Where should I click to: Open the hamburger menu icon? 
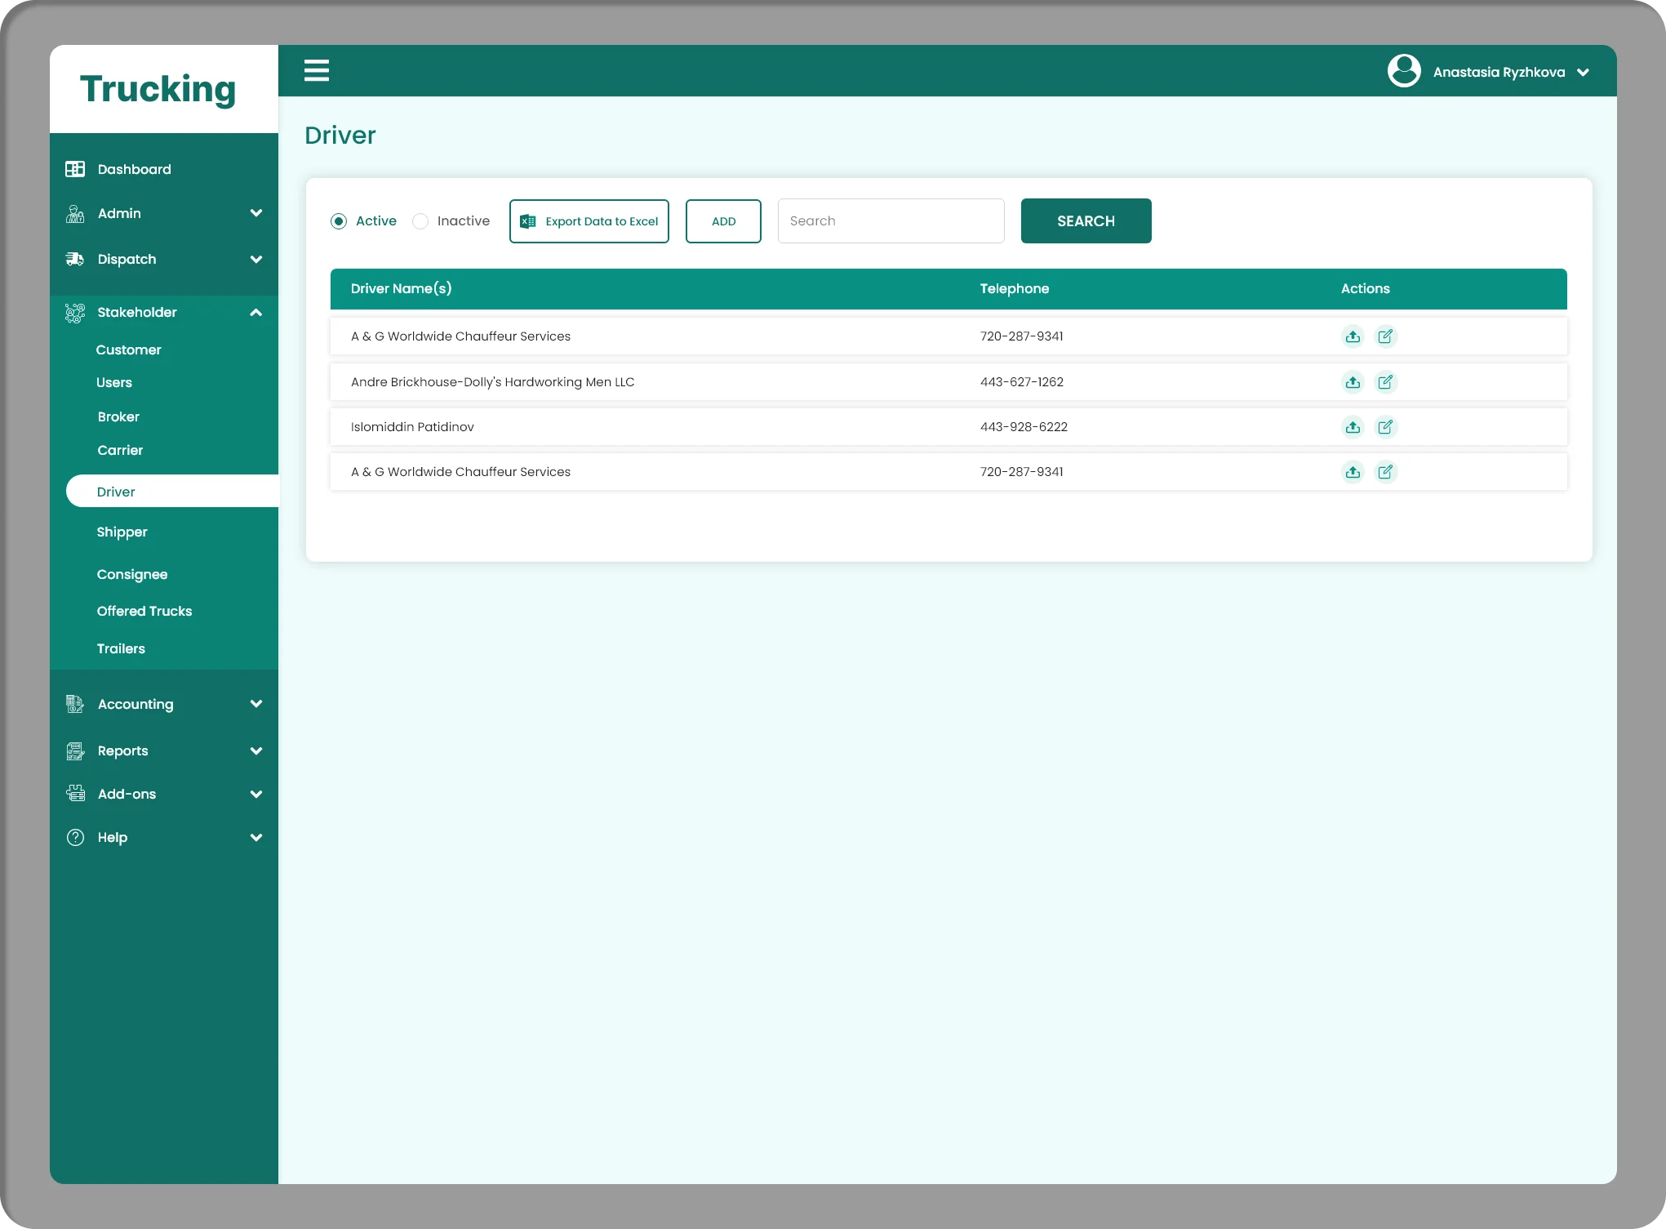[x=317, y=71]
